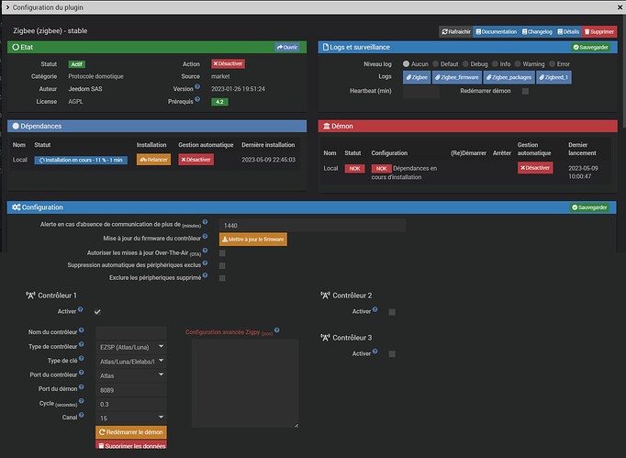The image size is (626, 458).
Task: Toggle the Contrôleur 1 Activer checkbox
Action: [x=97, y=312]
